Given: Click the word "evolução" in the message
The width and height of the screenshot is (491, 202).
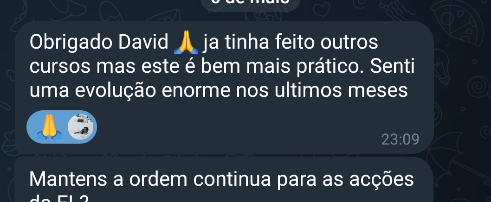Looking at the screenshot, I should coord(115,91).
